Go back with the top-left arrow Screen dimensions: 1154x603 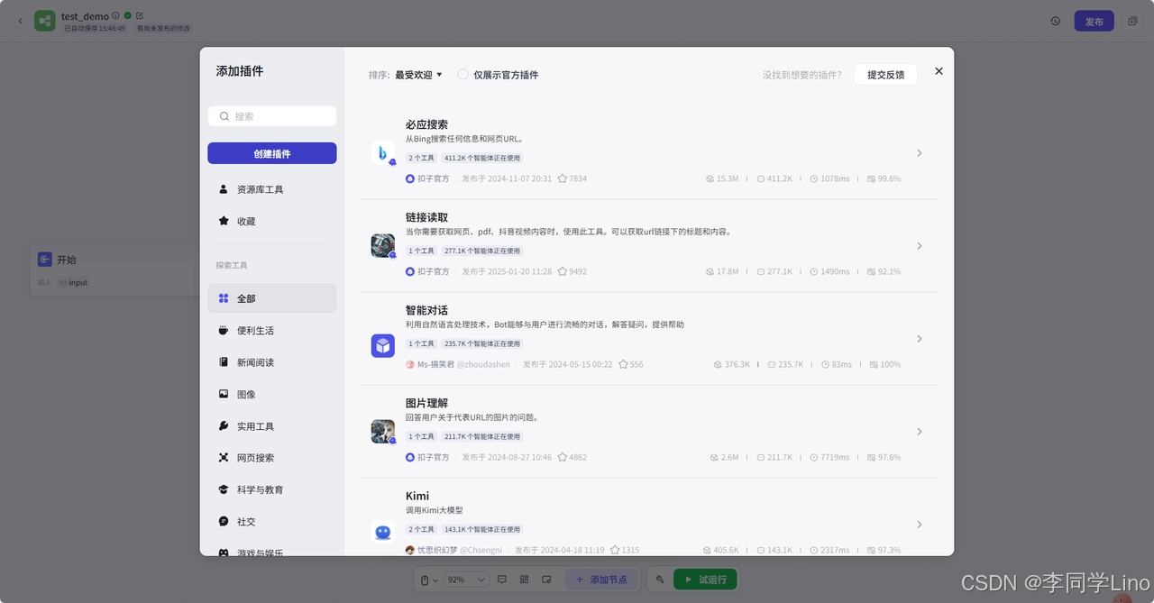click(21, 21)
